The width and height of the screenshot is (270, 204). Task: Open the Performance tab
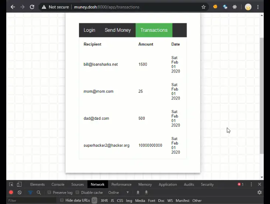[x=121, y=184]
